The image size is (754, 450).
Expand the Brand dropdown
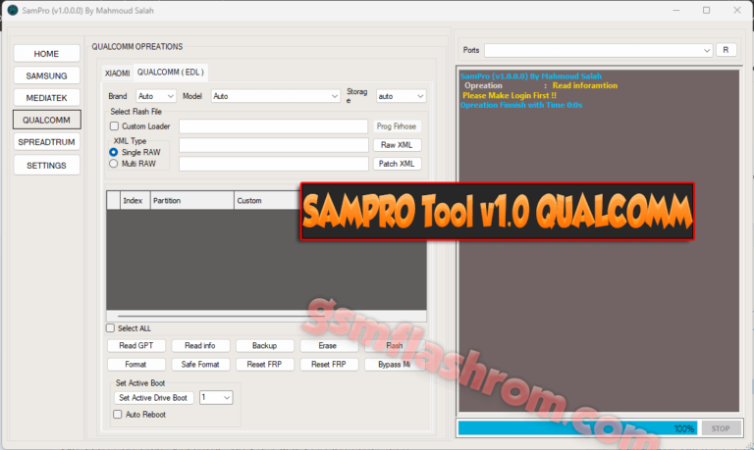(x=156, y=96)
